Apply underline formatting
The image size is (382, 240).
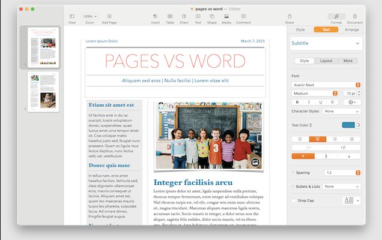[x=321, y=102]
